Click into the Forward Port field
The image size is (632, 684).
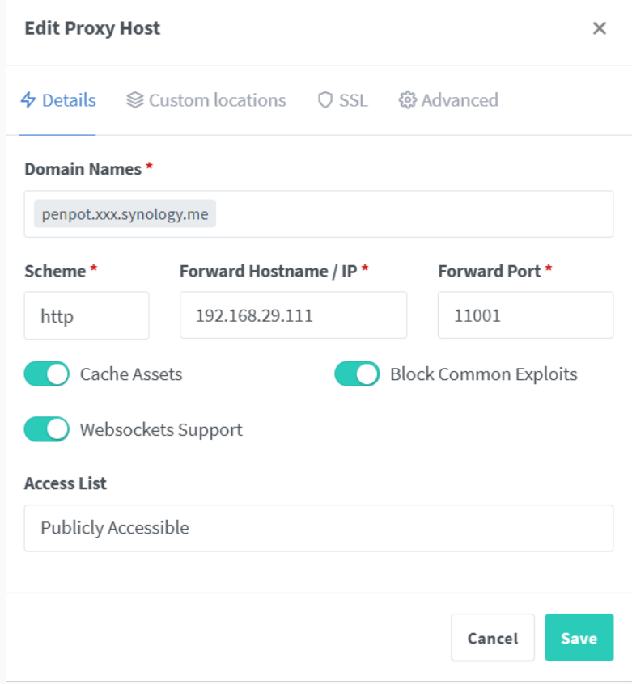525,315
